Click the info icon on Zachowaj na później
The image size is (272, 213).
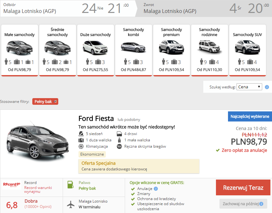coord(261,204)
